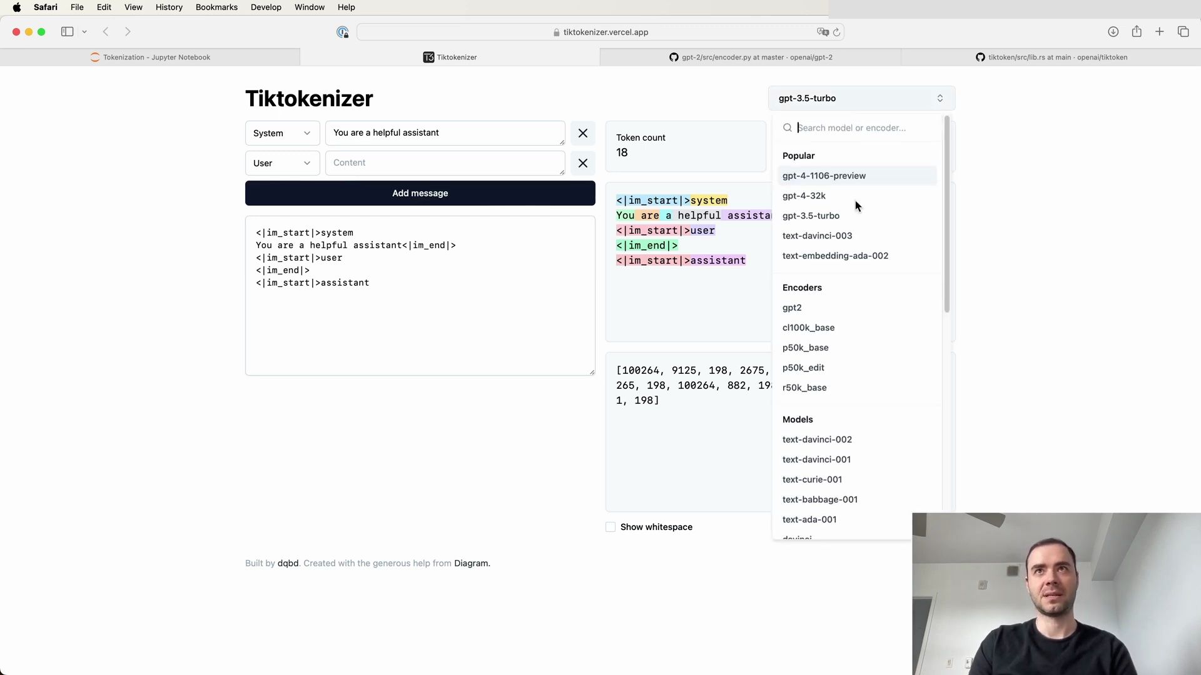Show downloads with the download icon
The height and width of the screenshot is (675, 1201).
coord(1113,32)
